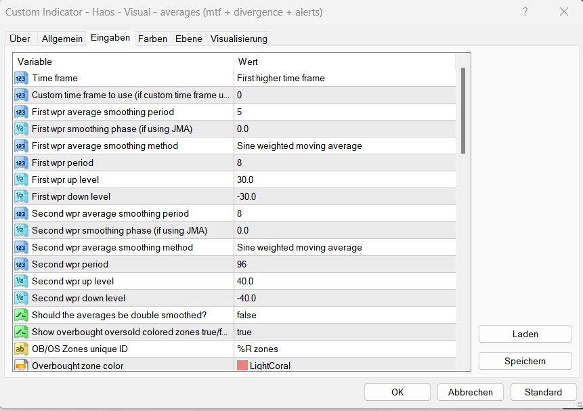This screenshot has height=411, width=583.
Task: Click the Laden button
Action: [525, 334]
